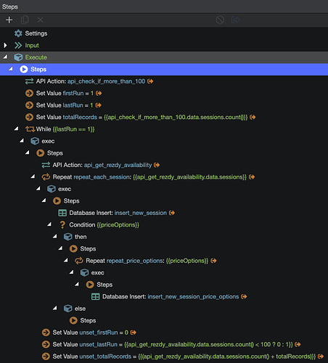Click the disable step circle-slash icon
This screenshot has height=363, width=328.
220,20
